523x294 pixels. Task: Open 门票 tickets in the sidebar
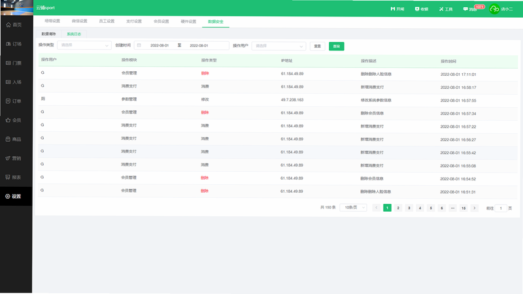tap(14, 63)
